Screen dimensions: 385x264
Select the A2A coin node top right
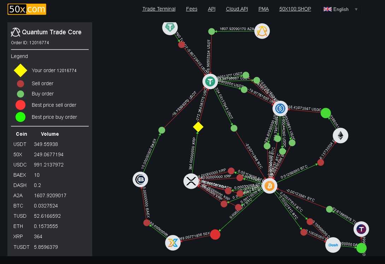tap(262, 31)
